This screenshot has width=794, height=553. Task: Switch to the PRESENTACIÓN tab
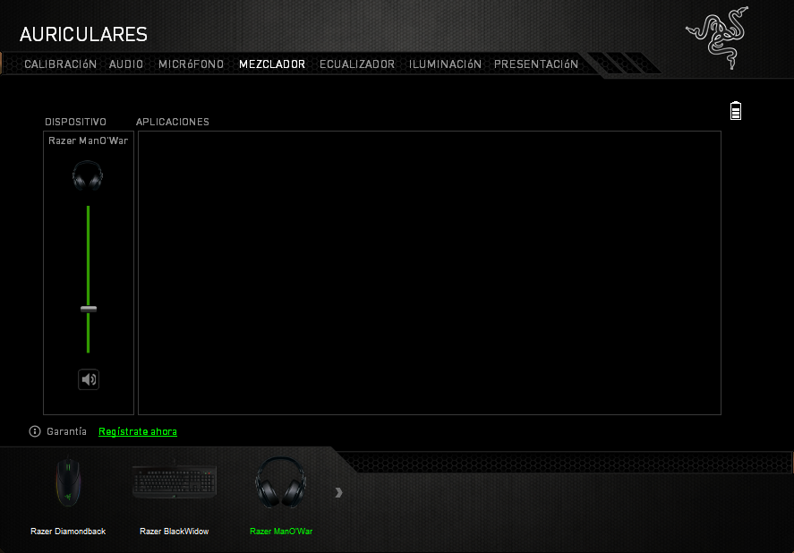tap(535, 64)
